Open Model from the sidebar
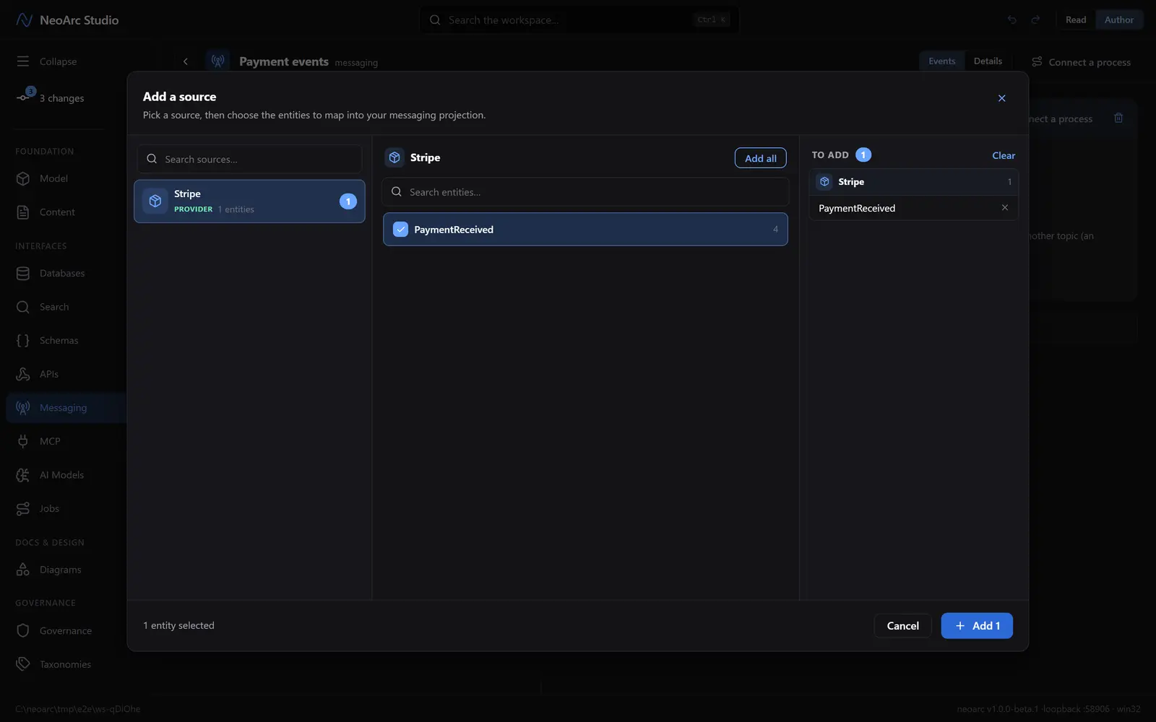Screen dimensions: 1156x722 coord(53,178)
